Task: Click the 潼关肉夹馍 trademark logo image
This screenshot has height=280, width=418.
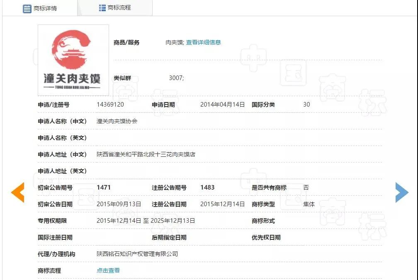Action: click(x=73, y=60)
